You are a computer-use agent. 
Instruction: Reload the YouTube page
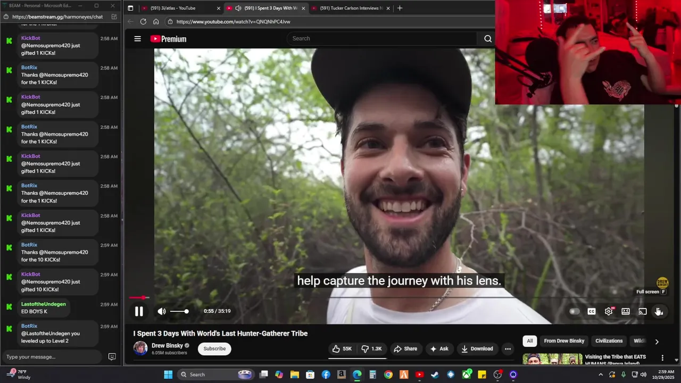tap(143, 22)
